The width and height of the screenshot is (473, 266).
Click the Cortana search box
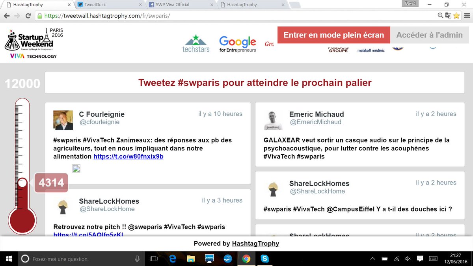[81, 259]
